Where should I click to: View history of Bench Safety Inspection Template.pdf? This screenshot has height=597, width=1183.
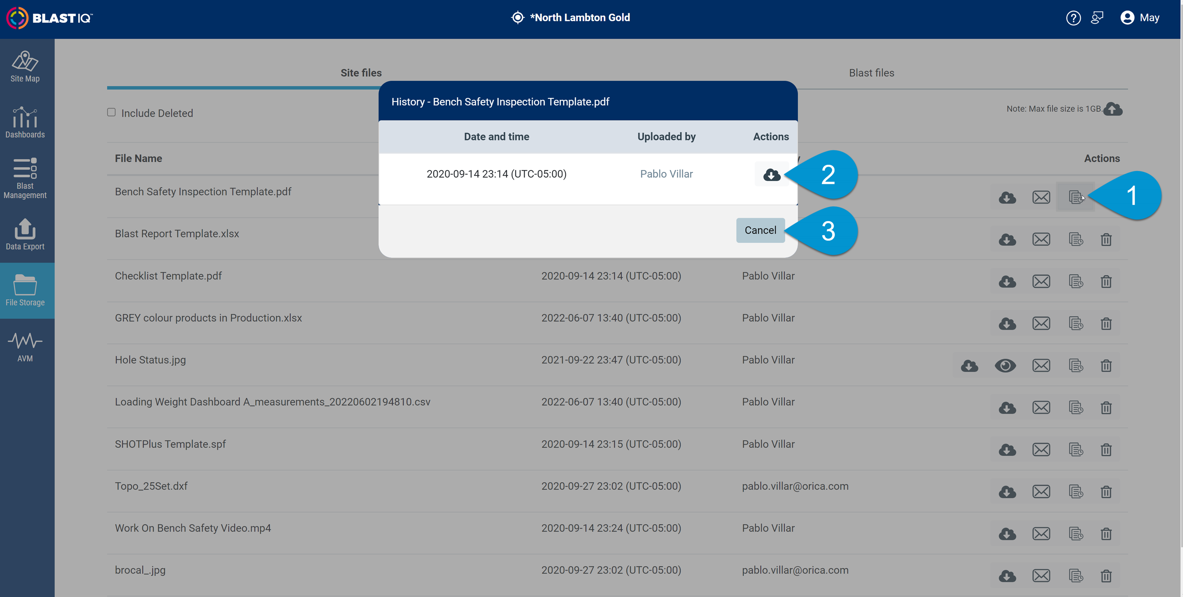click(1076, 197)
